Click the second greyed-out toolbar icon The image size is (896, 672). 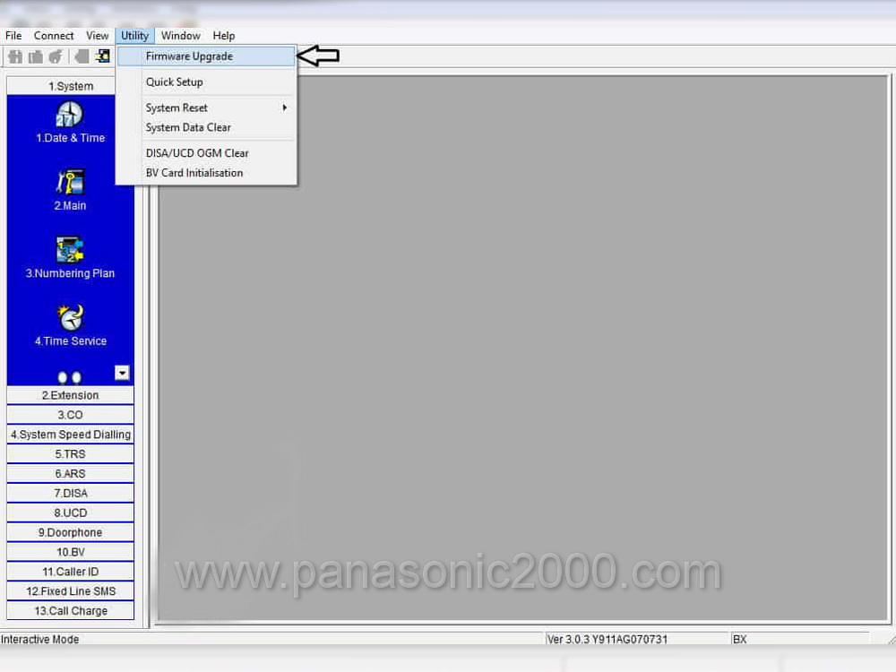coord(36,56)
